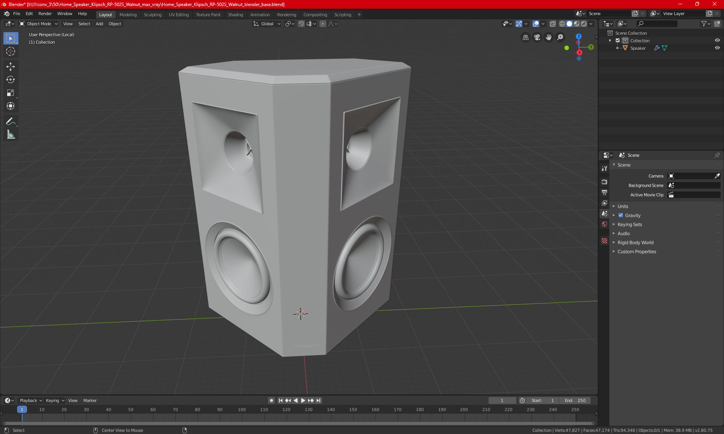Open the World properties tab
Viewport: 724px width, 434px height.
coord(604,224)
